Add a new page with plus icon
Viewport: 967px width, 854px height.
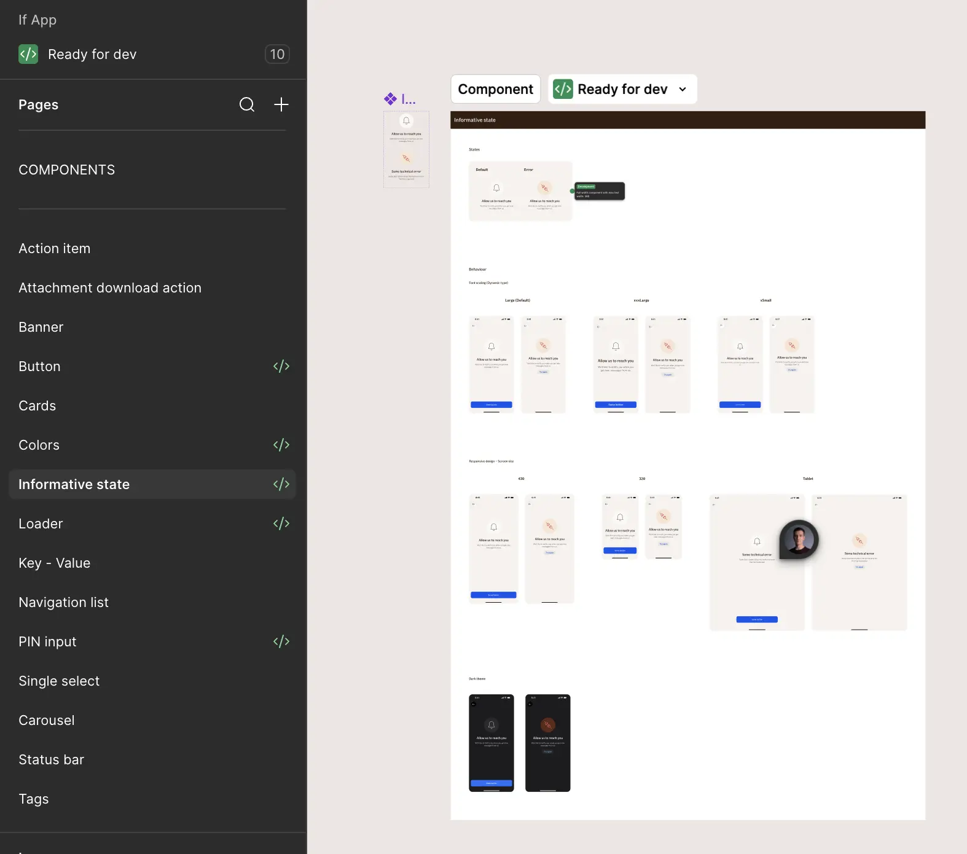click(281, 104)
